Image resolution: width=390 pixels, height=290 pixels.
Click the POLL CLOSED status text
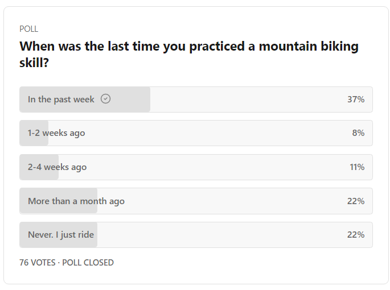[x=88, y=262]
